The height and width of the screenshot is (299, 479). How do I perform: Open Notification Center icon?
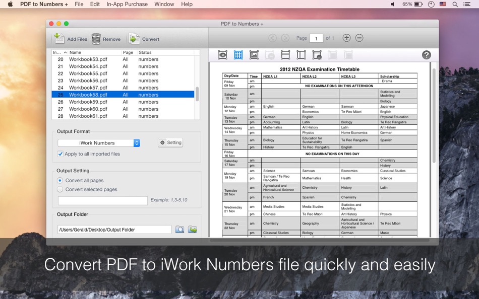[x=467, y=4]
